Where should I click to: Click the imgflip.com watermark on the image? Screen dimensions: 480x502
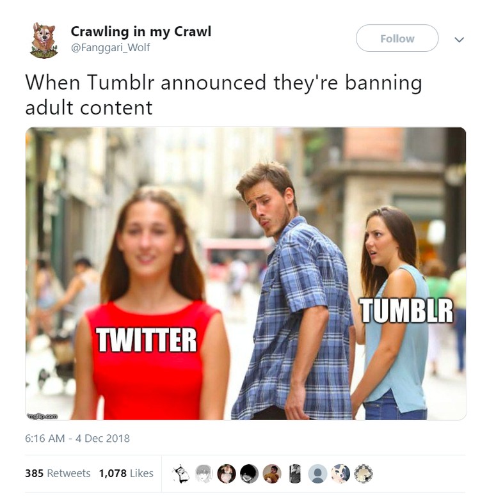point(43,416)
